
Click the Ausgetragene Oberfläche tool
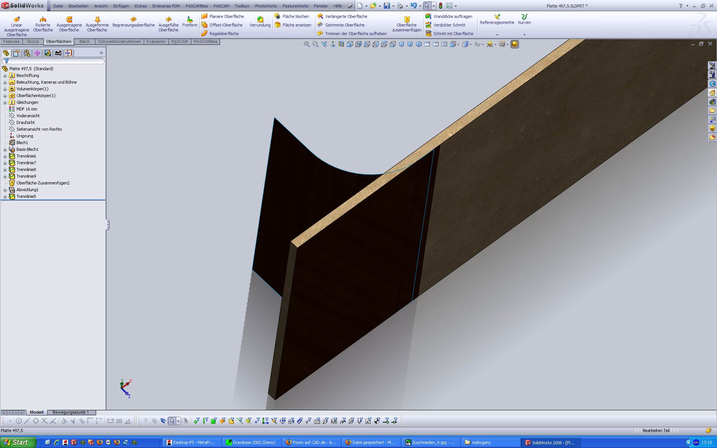click(69, 24)
